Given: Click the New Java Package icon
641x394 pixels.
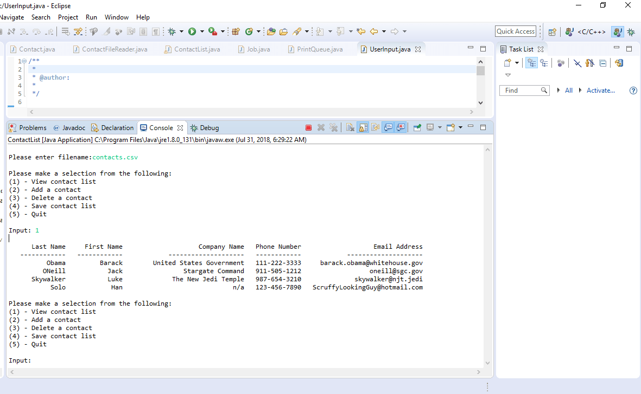Looking at the screenshot, I should (x=236, y=31).
